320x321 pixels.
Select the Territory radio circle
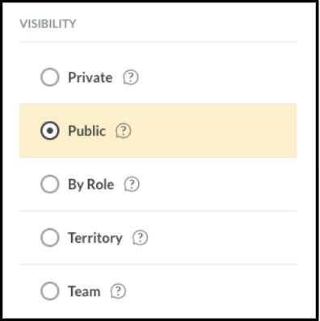click(50, 237)
